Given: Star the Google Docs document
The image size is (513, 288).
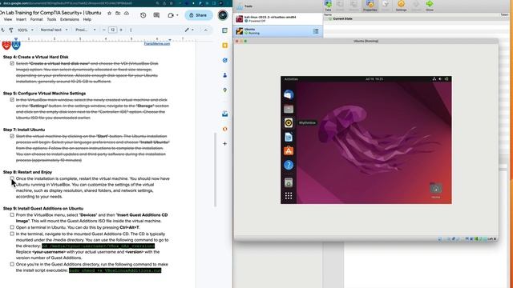Looking at the screenshot, I should 109,13.
